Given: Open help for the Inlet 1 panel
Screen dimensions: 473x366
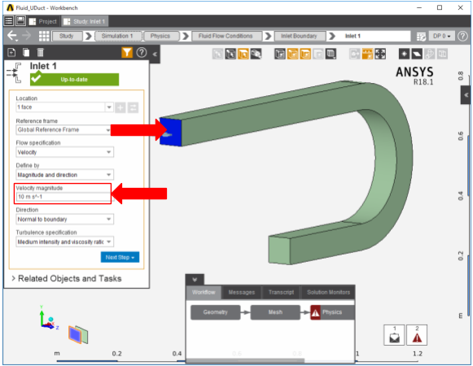Looking at the screenshot, I should tap(142, 52).
